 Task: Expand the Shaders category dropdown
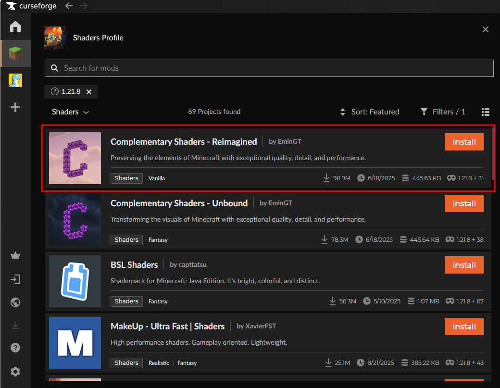click(x=70, y=112)
